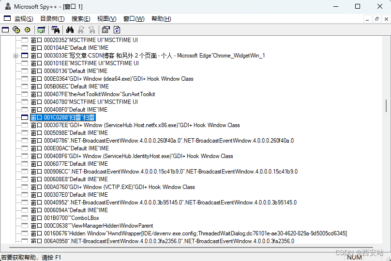The height and width of the screenshot is (261, 391).
Task: Refresh the window tree via toolbar icon
Action: click(x=117, y=30)
